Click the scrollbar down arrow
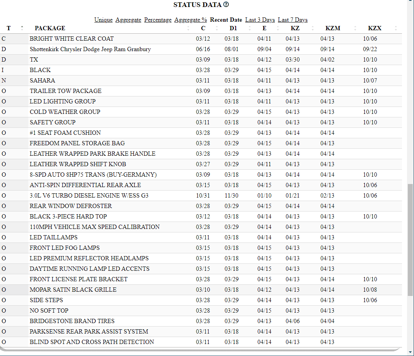Image resolution: width=414 pixels, height=356 pixels. click(411, 353)
